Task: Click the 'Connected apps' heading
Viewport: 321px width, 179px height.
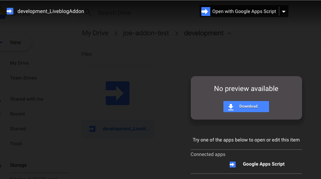Action: tap(208, 154)
